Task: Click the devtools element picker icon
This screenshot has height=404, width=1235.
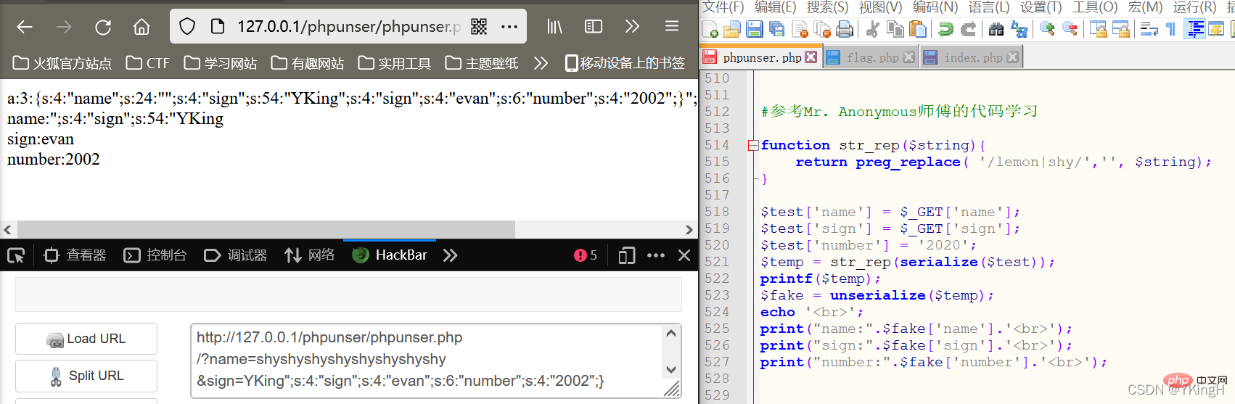Action: click(x=16, y=255)
